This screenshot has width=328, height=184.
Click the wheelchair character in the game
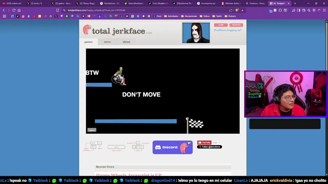point(119,76)
